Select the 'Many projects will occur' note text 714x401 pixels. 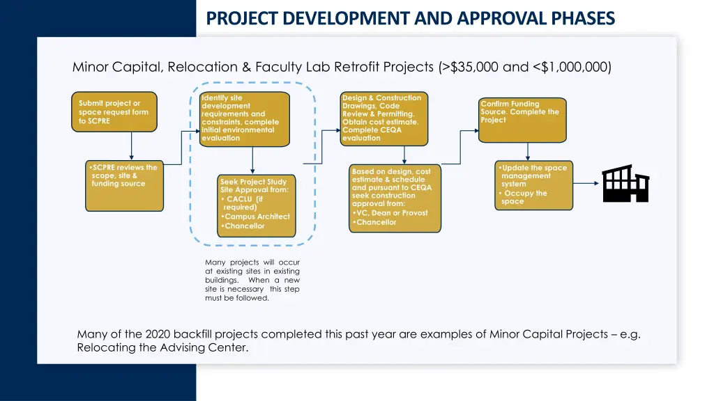click(x=251, y=278)
